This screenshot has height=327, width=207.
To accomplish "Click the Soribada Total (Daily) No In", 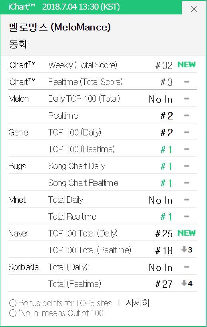I will [161, 267].
